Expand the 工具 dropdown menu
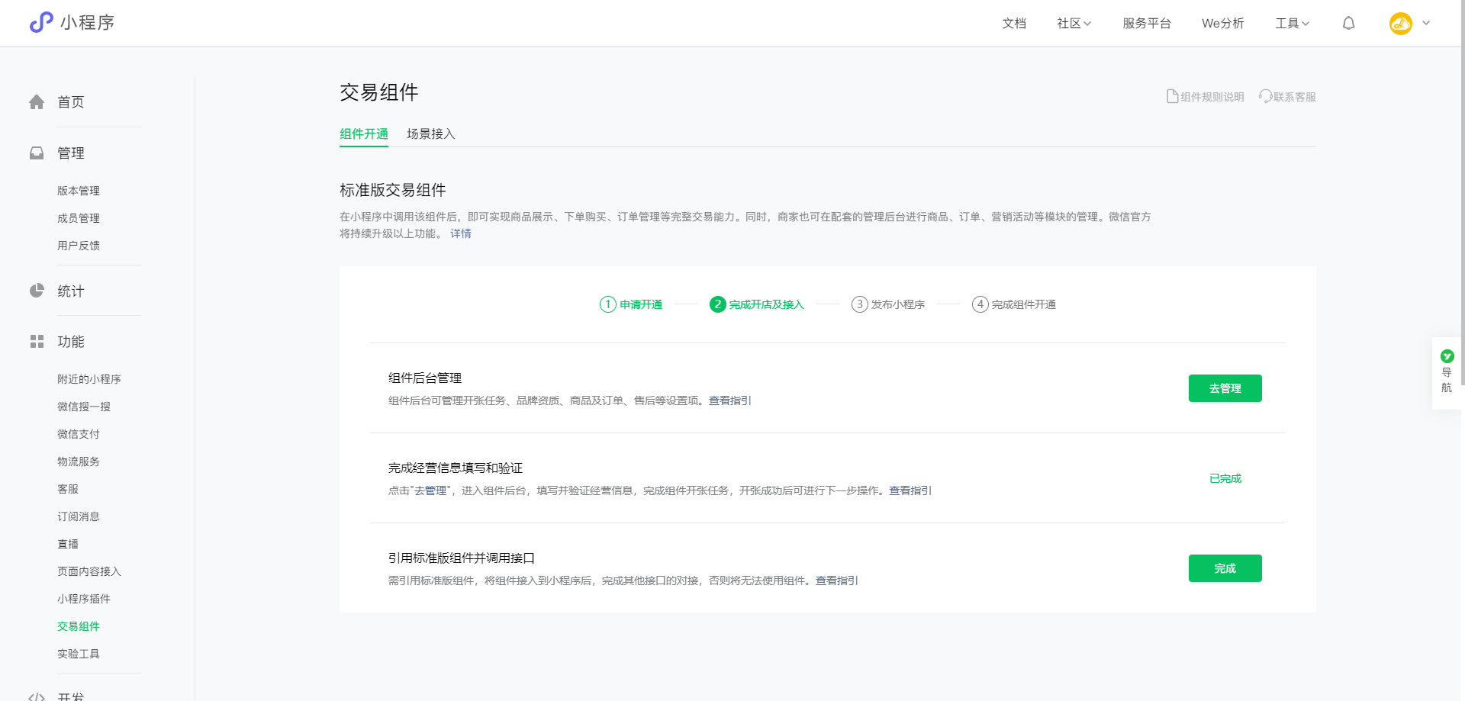Viewport: 1465px width, 701px height. 1292,24
